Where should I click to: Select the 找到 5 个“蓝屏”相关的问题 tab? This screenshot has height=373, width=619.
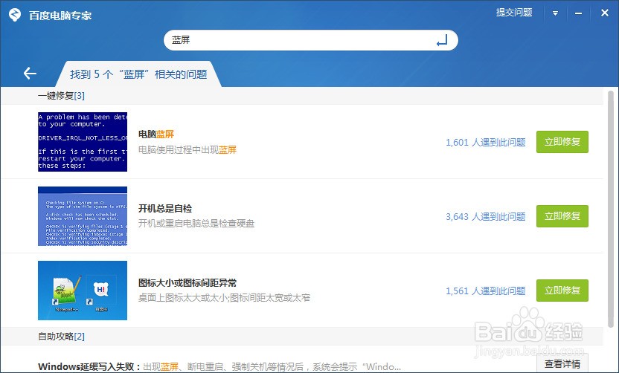click(x=138, y=74)
